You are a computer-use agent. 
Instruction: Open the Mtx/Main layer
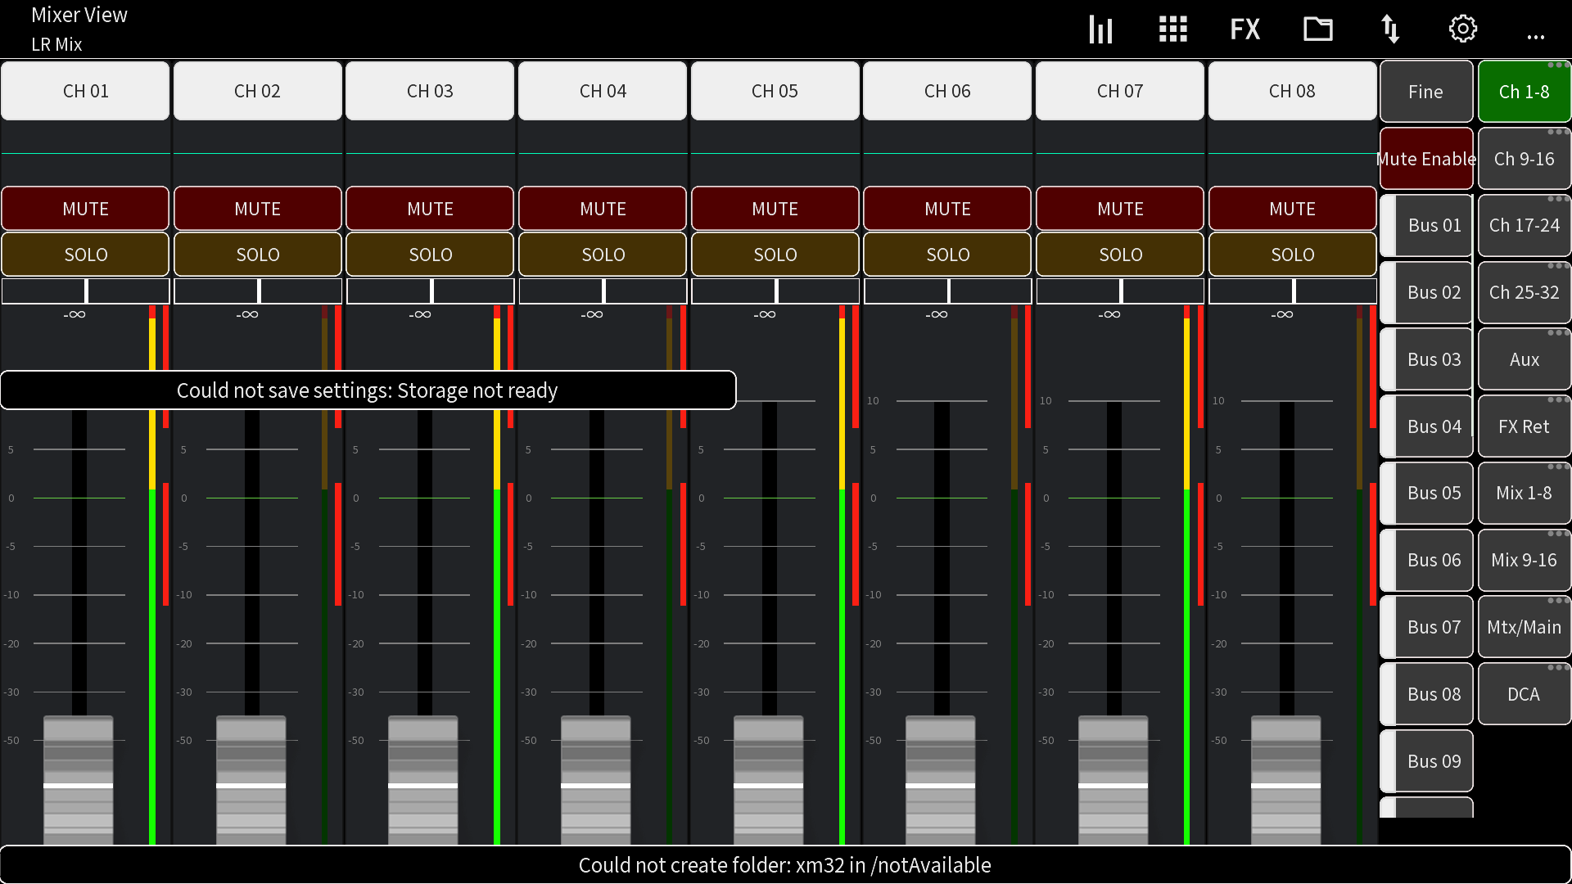tap(1524, 626)
